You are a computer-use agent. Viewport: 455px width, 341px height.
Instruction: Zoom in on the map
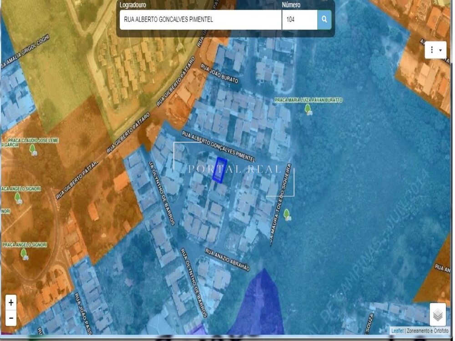(11, 302)
